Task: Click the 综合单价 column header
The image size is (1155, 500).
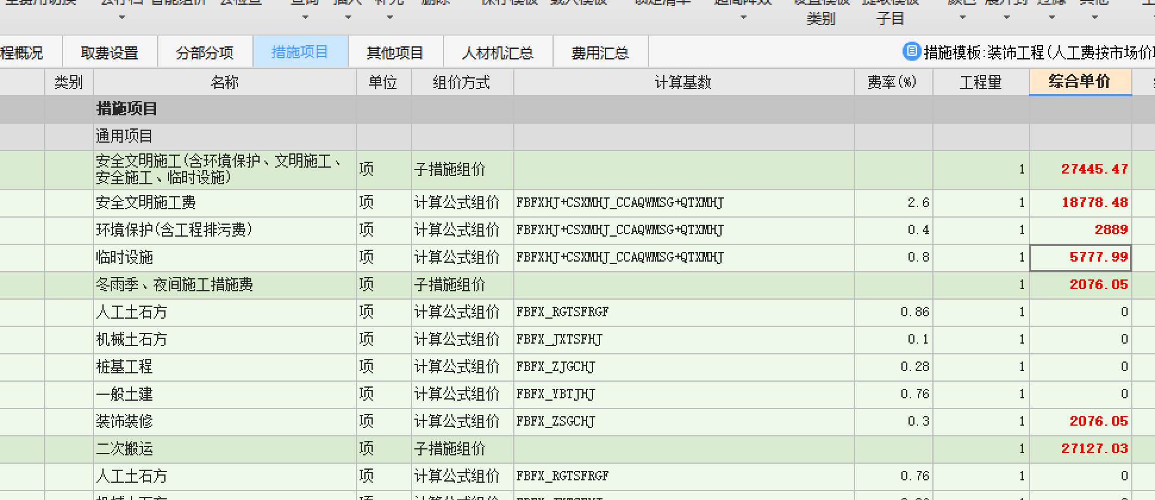Action: point(1080,81)
